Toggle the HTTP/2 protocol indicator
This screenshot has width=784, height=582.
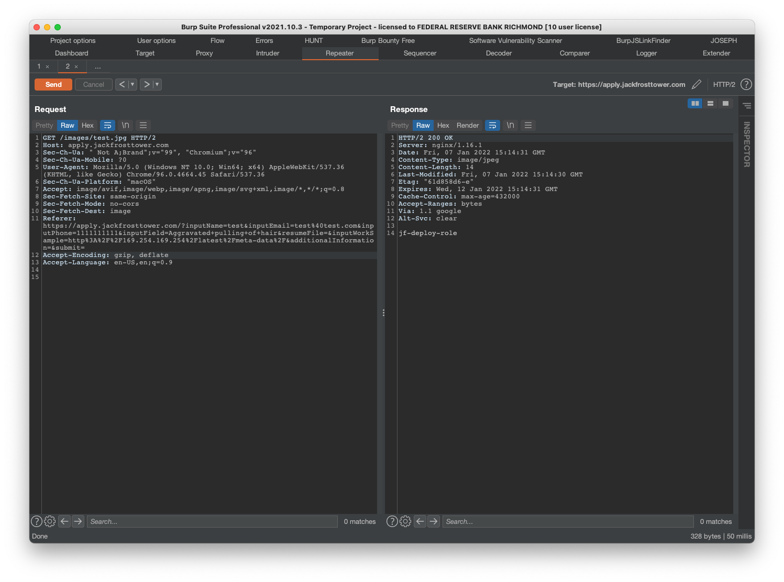[x=724, y=84]
